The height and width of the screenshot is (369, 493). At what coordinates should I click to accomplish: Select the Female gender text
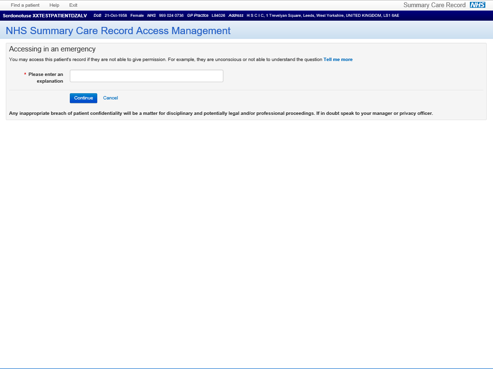tap(137, 15)
